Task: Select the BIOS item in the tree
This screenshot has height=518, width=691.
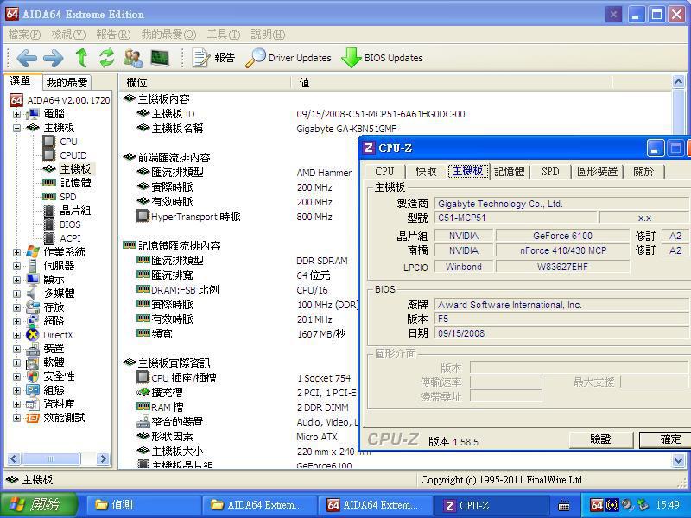Action: [70, 224]
